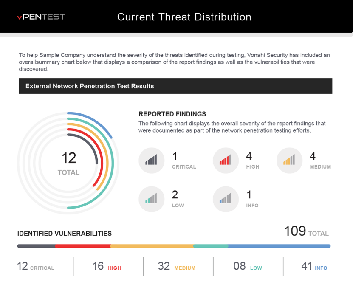Click the vPENTEST logo
Screen dimensions: 353x282
[41, 17]
